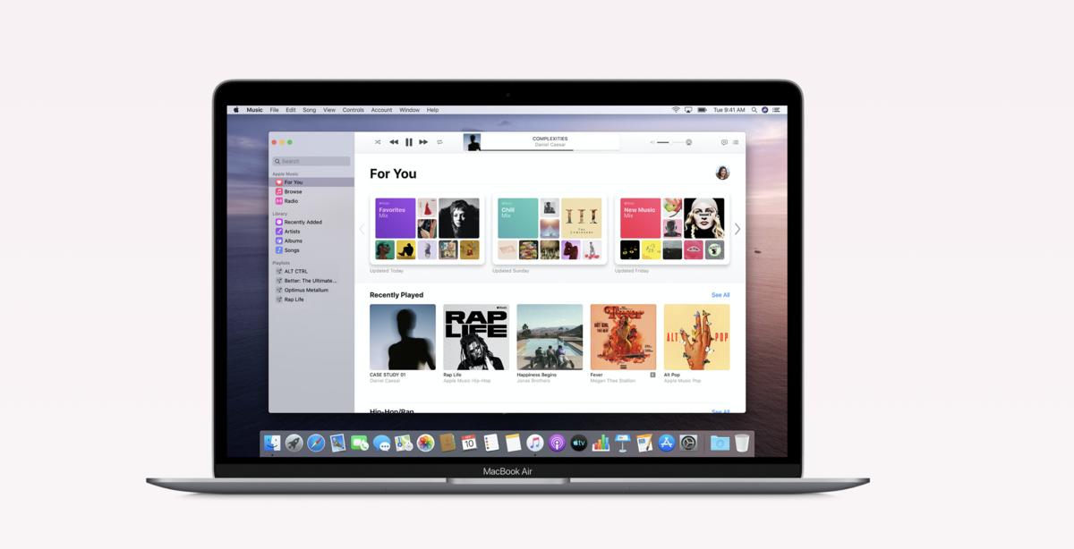Open the File menu
This screenshot has width=1074, height=549.
(x=275, y=110)
